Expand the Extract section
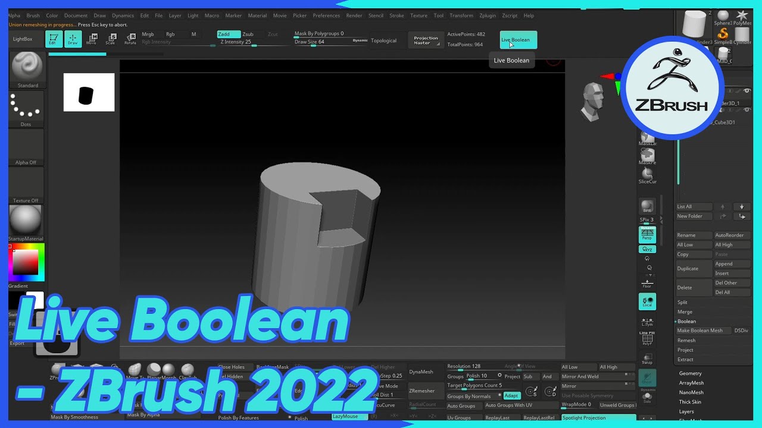Viewport: 762px width, 428px height. [685, 359]
